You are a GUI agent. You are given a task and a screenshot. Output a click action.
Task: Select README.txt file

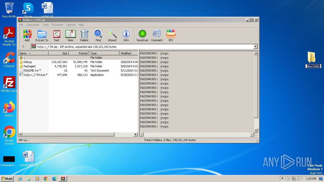(78, 71)
